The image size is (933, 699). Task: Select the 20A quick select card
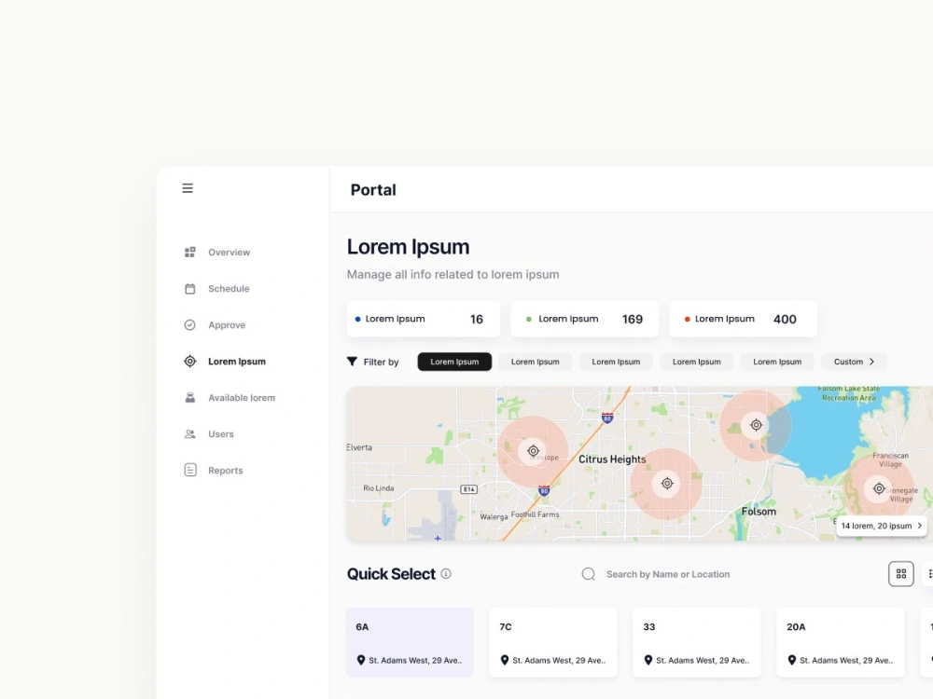pos(841,642)
